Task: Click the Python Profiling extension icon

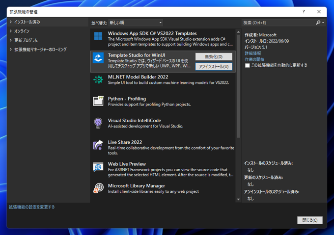Action: (98, 101)
